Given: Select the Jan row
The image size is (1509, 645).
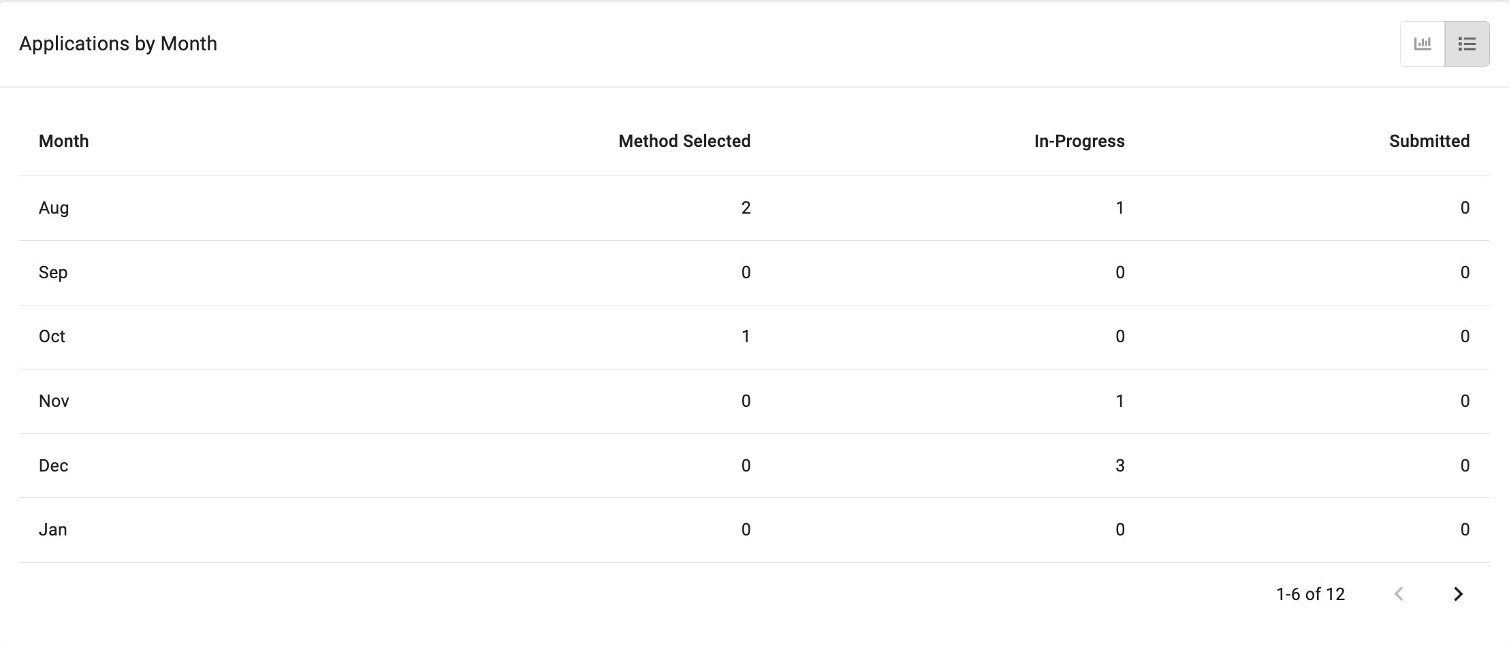Looking at the screenshot, I should coord(754,530).
